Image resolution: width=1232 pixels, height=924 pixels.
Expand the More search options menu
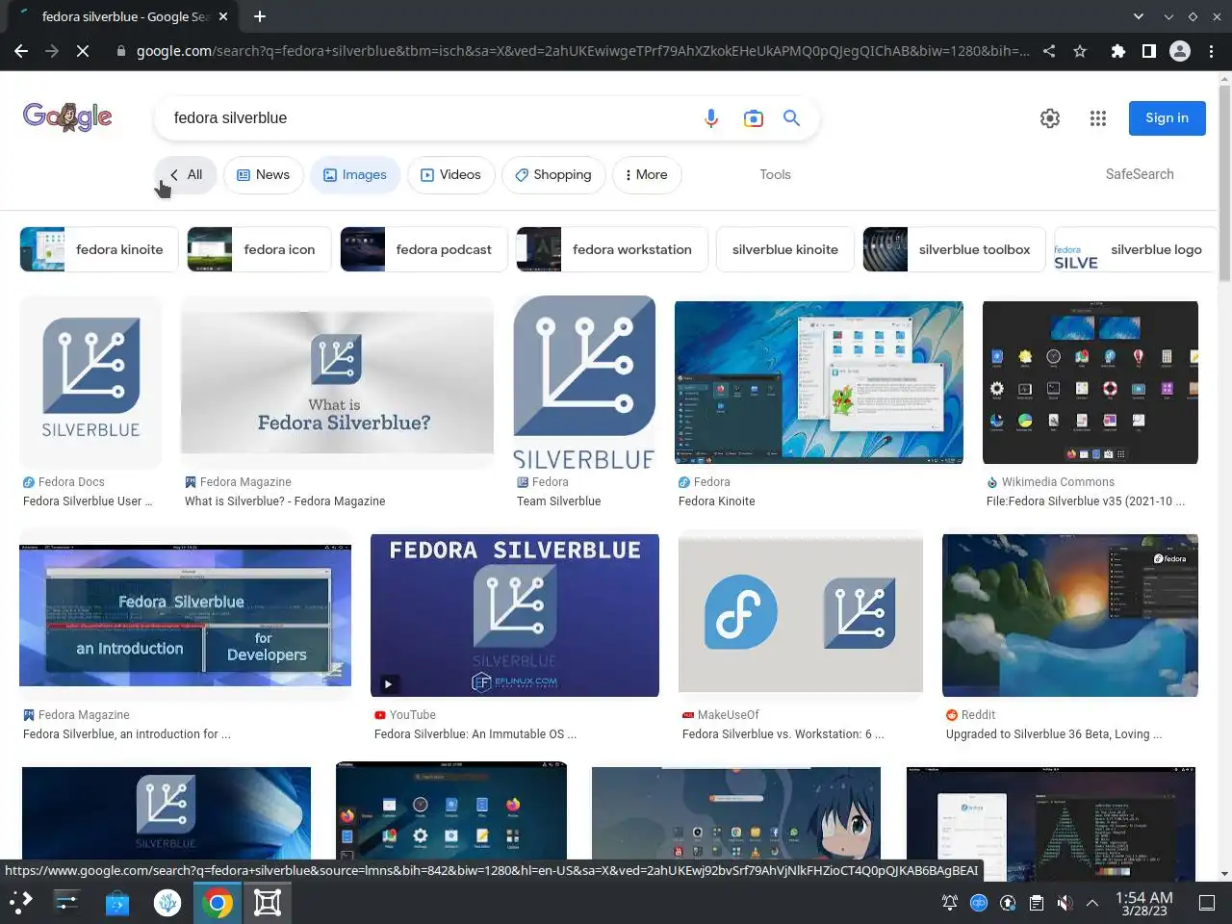coord(647,174)
